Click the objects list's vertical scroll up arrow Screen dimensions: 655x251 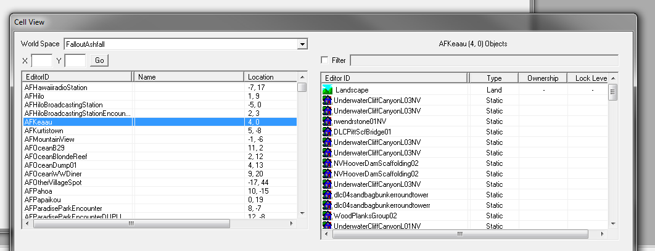pyautogui.click(x=613, y=78)
